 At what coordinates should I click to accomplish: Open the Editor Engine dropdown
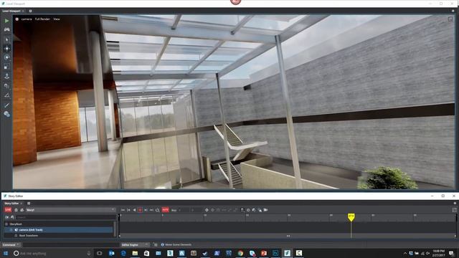pyautogui.click(x=135, y=245)
